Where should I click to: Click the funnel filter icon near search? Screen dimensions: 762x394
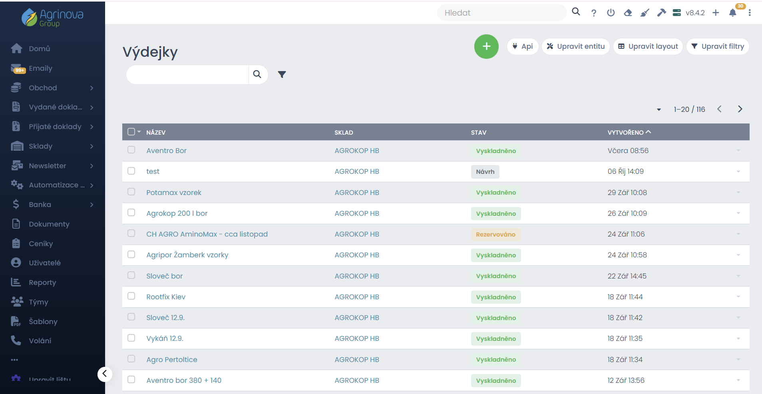pyautogui.click(x=282, y=74)
